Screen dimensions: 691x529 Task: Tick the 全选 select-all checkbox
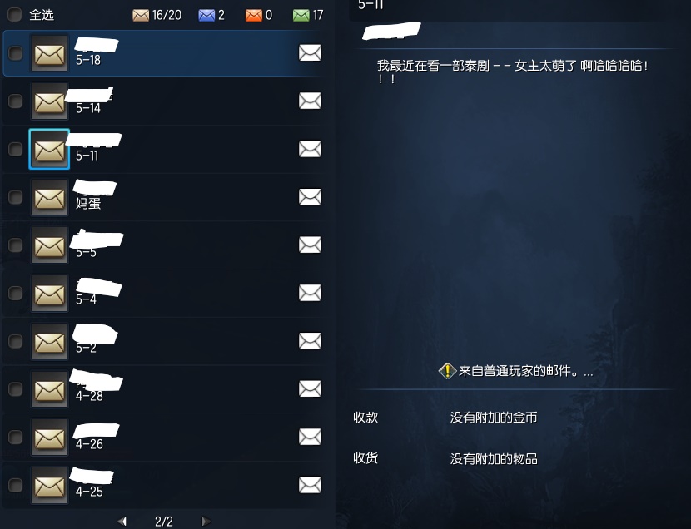click(14, 14)
